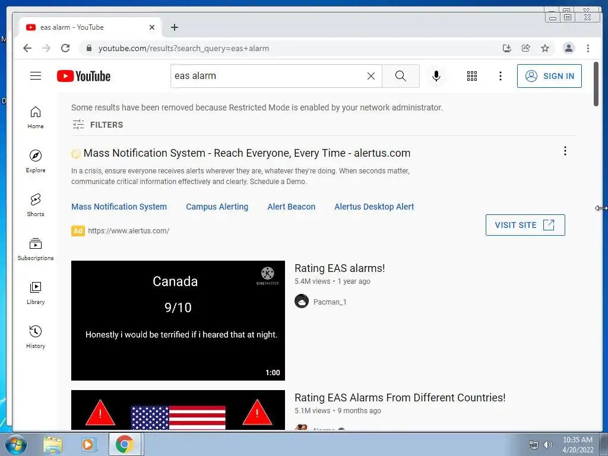The width and height of the screenshot is (608, 456).
Task: Open a new browser tab
Action: tap(175, 27)
